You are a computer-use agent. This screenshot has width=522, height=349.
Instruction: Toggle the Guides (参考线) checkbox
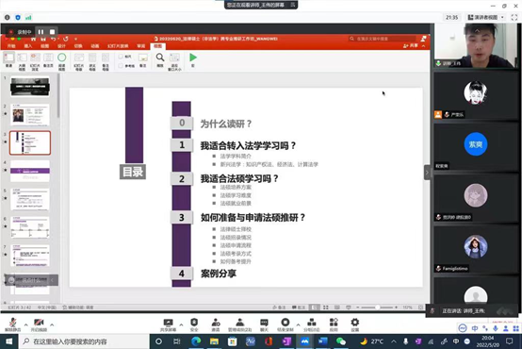[121, 66]
